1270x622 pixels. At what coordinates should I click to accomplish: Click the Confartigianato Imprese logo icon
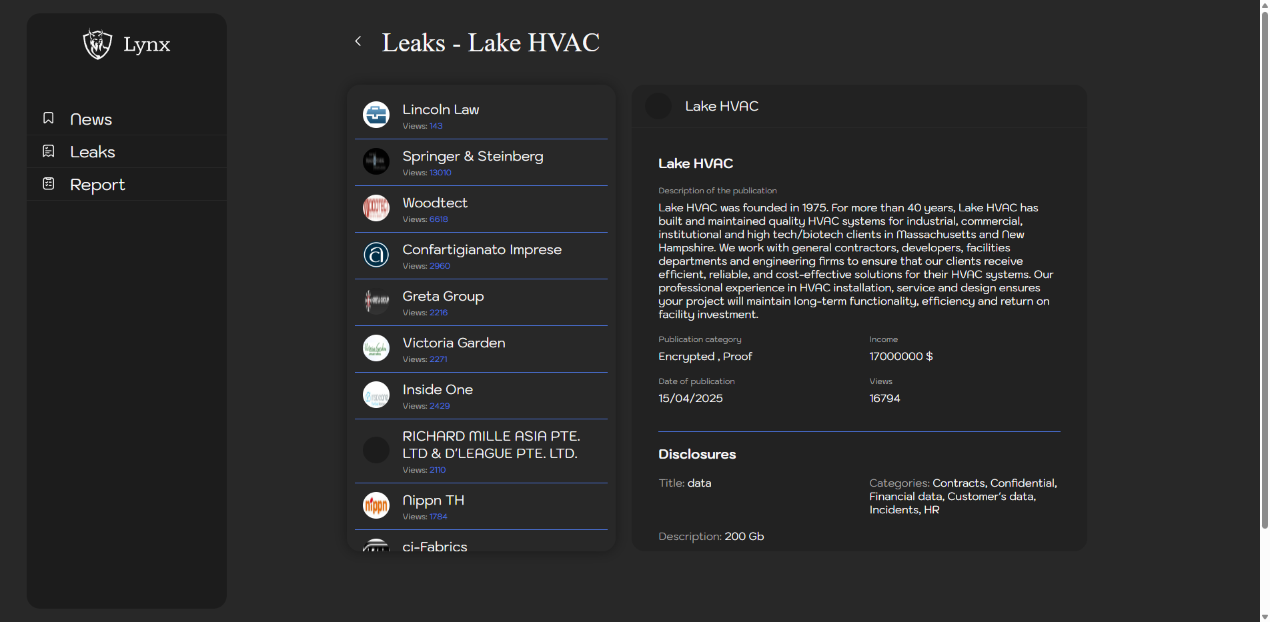coord(376,255)
